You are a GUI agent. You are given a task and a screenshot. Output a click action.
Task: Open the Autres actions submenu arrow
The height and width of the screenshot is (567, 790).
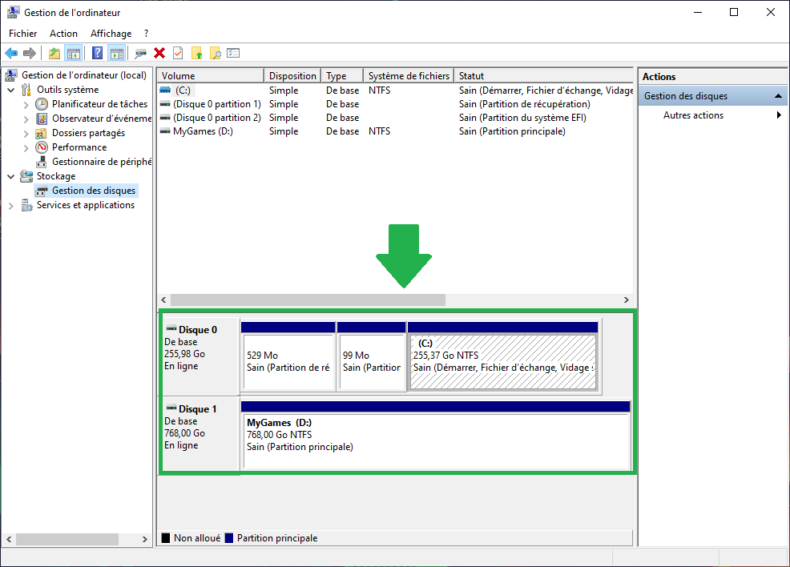click(x=779, y=115)
